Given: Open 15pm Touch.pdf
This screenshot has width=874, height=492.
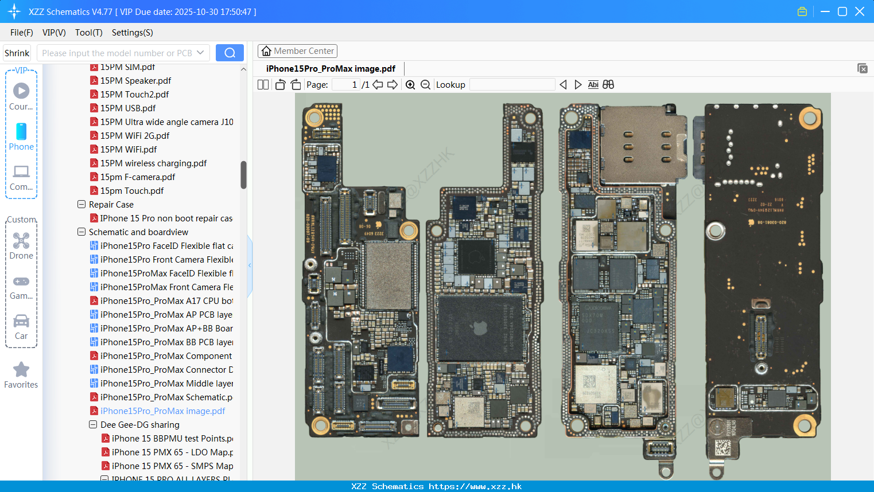Looking at the screenshot, I should coord(132,190).
